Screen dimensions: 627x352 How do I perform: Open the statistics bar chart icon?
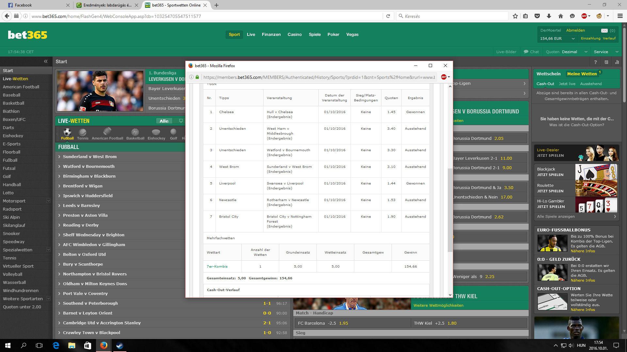click(x=617, y=62)
